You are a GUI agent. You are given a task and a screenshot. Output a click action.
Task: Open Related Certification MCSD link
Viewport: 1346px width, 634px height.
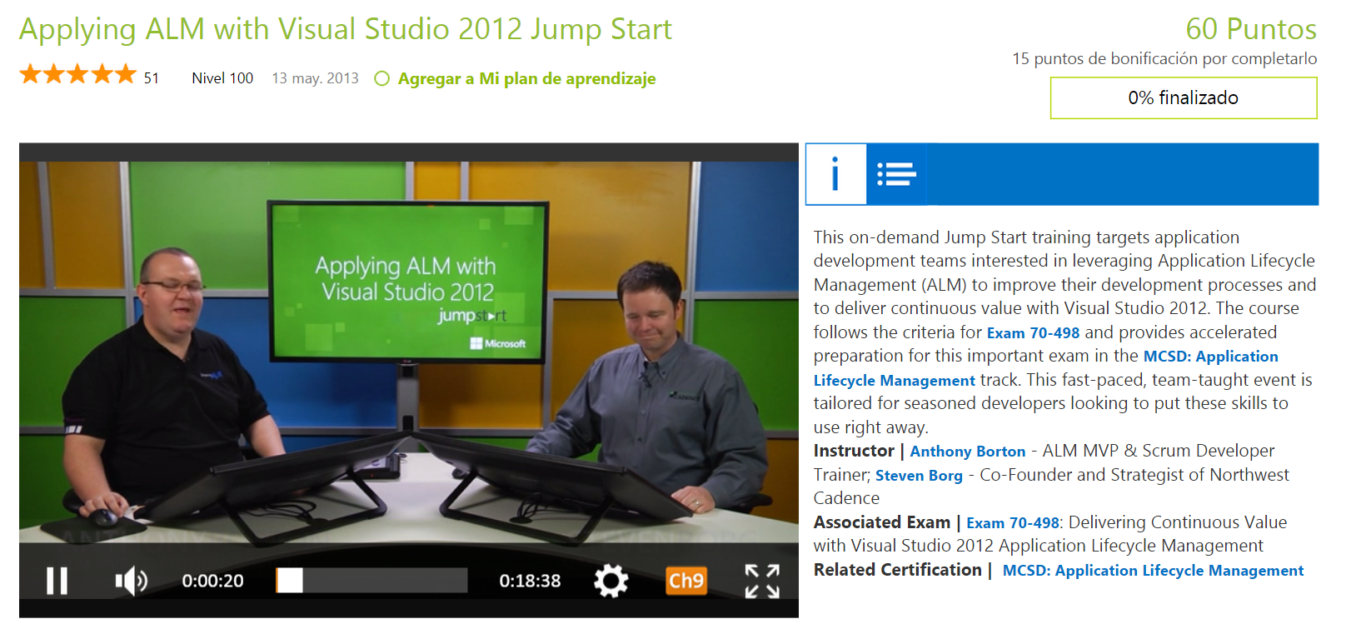tap(1153, 571)
